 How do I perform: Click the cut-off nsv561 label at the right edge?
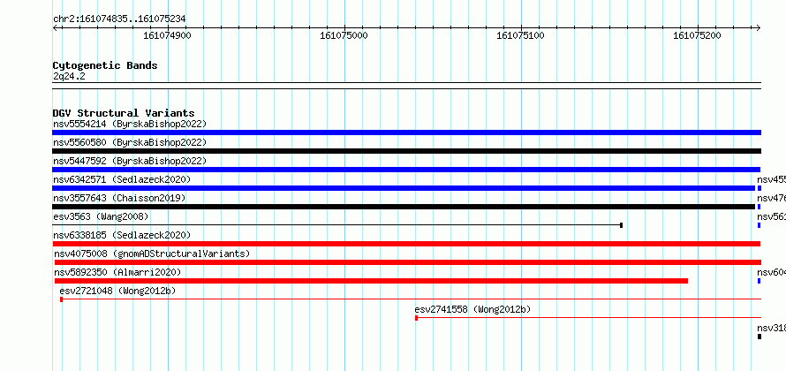pos(772,216)
